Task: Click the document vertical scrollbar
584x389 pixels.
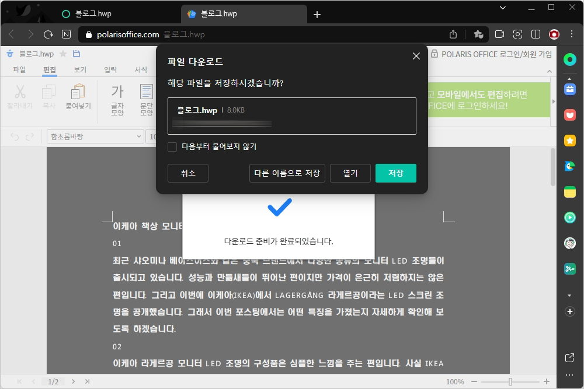Action: [x=553, y=167]
